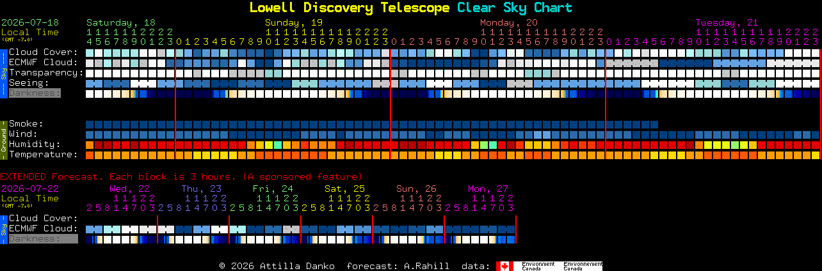This screenshot has width=822, height=271.
Task: Click the vertical Ground sidebar label
Action: pos(4,139)
